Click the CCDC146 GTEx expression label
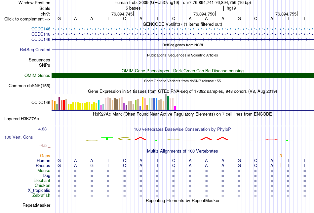The width and height of the screenshot is (314, 213). 41,102
